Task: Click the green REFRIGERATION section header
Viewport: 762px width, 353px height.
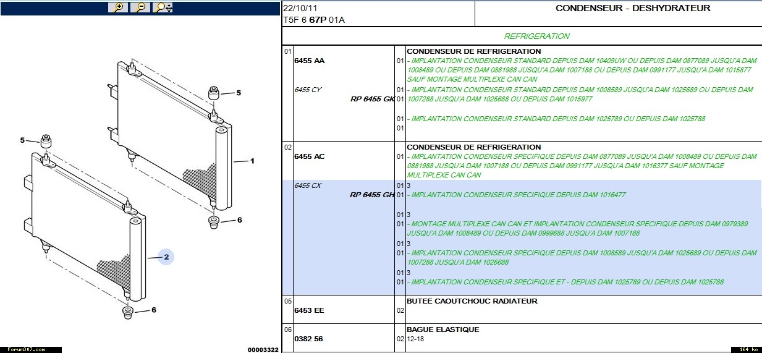Action: click(x=536, y=36)
